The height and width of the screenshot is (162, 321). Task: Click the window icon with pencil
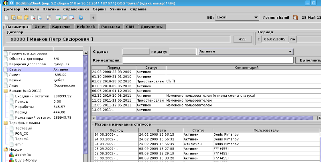click(x=65, y=18)
